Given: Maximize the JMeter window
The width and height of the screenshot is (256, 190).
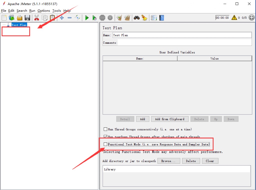Looking at the screenshot, I should (x=237, y=4).
